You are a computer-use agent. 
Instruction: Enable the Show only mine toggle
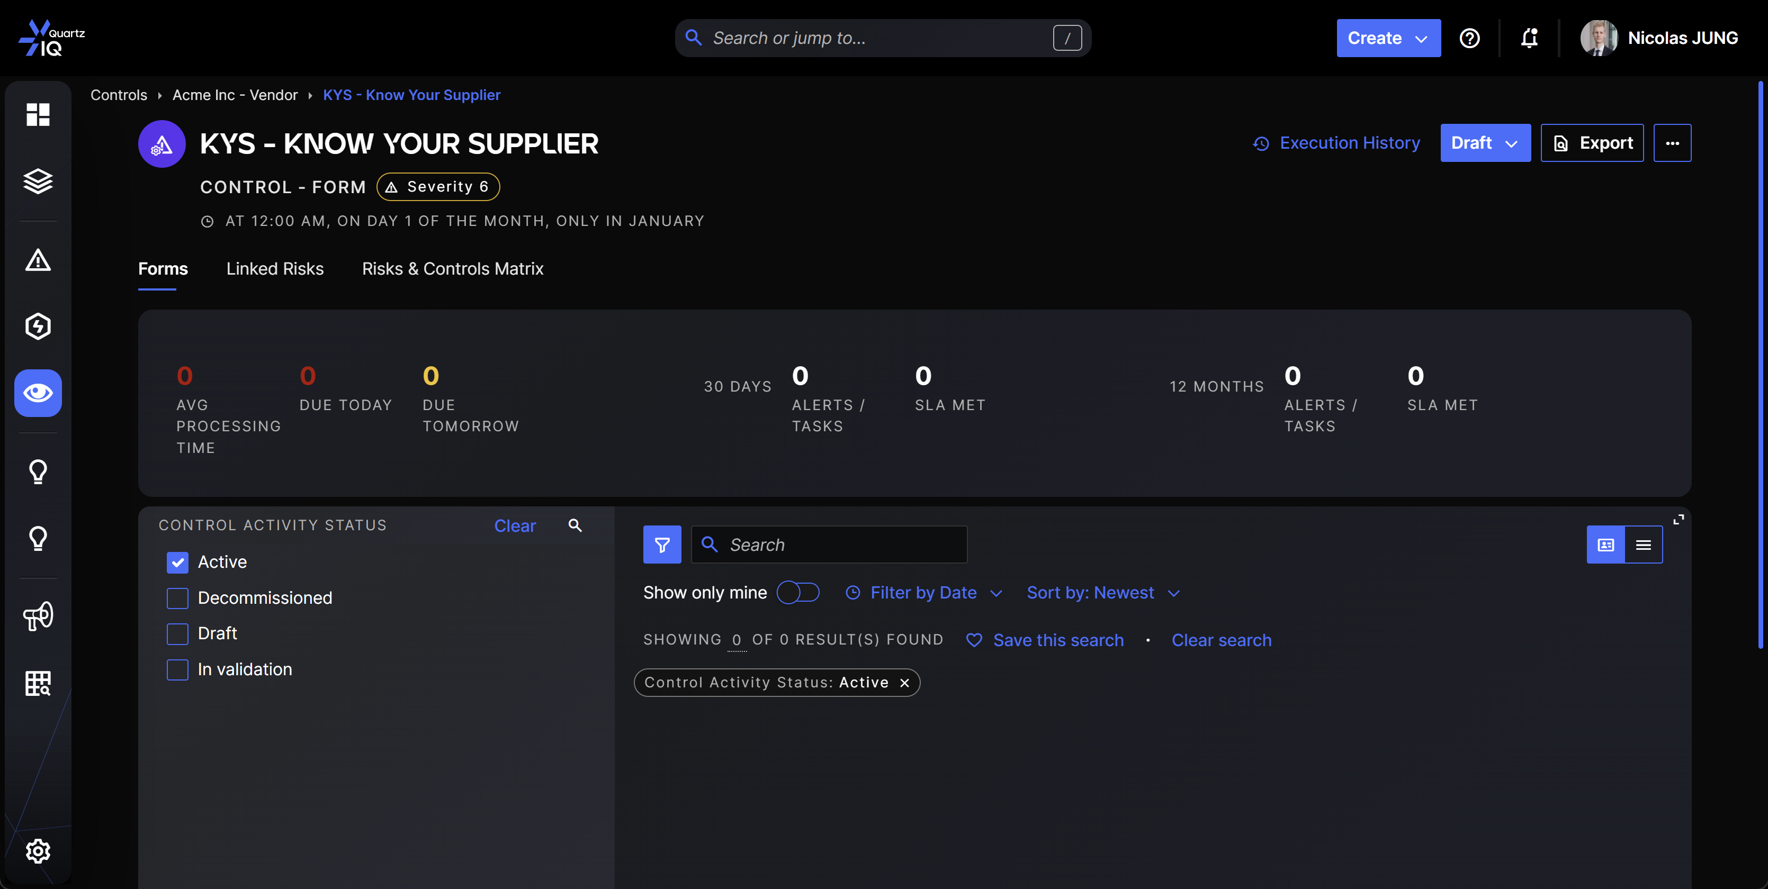[797, 593]
